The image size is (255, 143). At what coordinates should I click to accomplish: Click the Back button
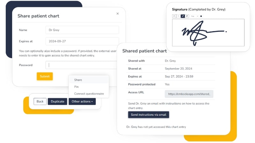pyautogui.click(x=40, y=101)
